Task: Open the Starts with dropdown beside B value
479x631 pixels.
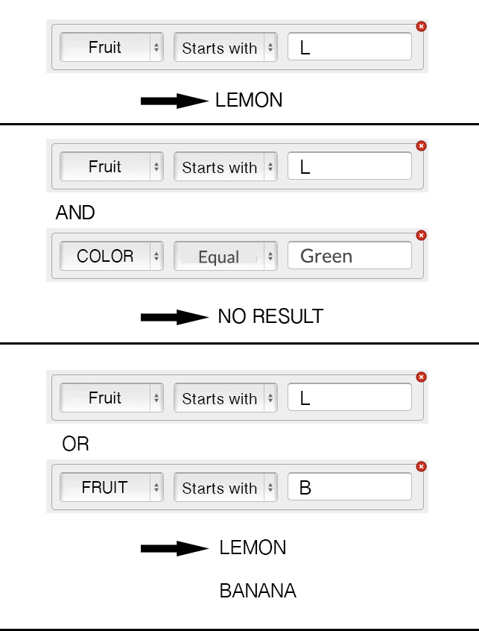Action: pyautogui.click(x=226, y=487)
